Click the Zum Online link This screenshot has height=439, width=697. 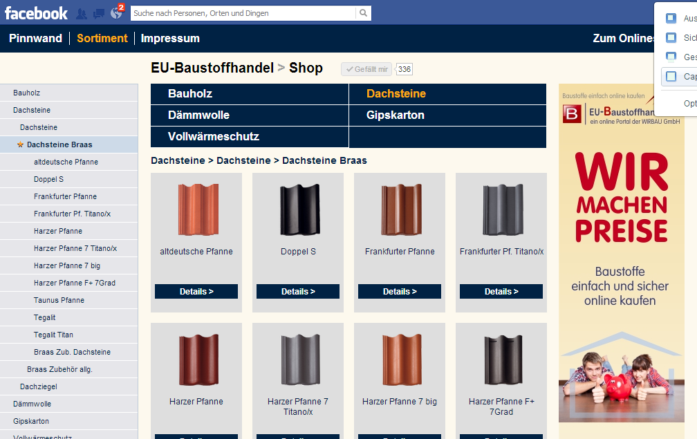623,38
